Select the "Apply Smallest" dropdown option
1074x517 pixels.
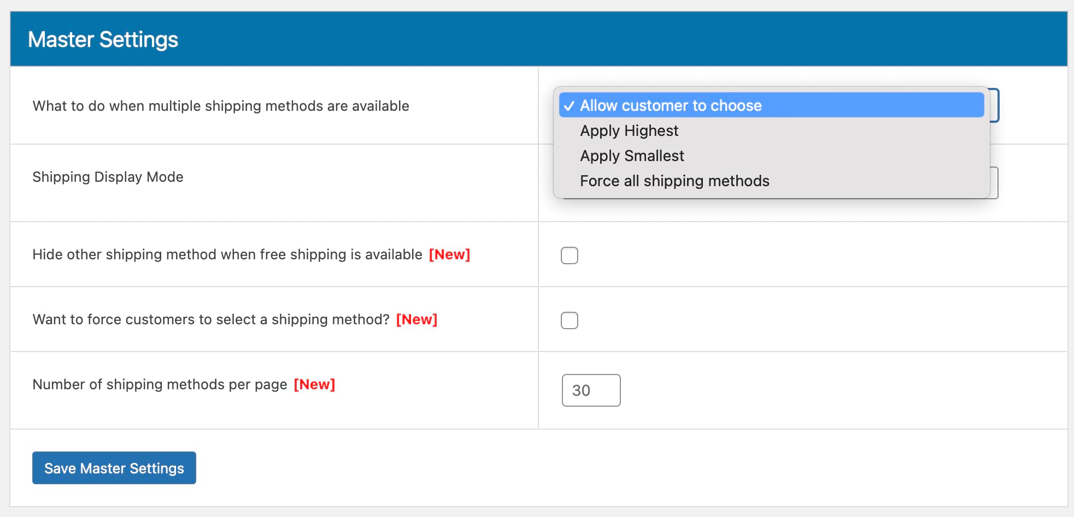coord(631,156)
